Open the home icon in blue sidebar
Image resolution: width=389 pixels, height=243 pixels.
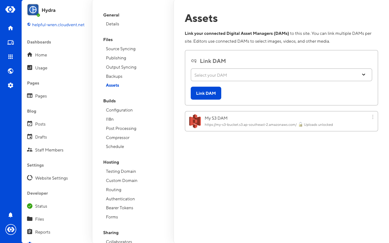(x=11, y=28)
